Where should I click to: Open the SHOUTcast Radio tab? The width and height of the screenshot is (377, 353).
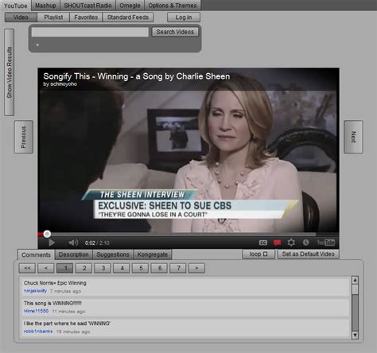click(x=87, y=6)
